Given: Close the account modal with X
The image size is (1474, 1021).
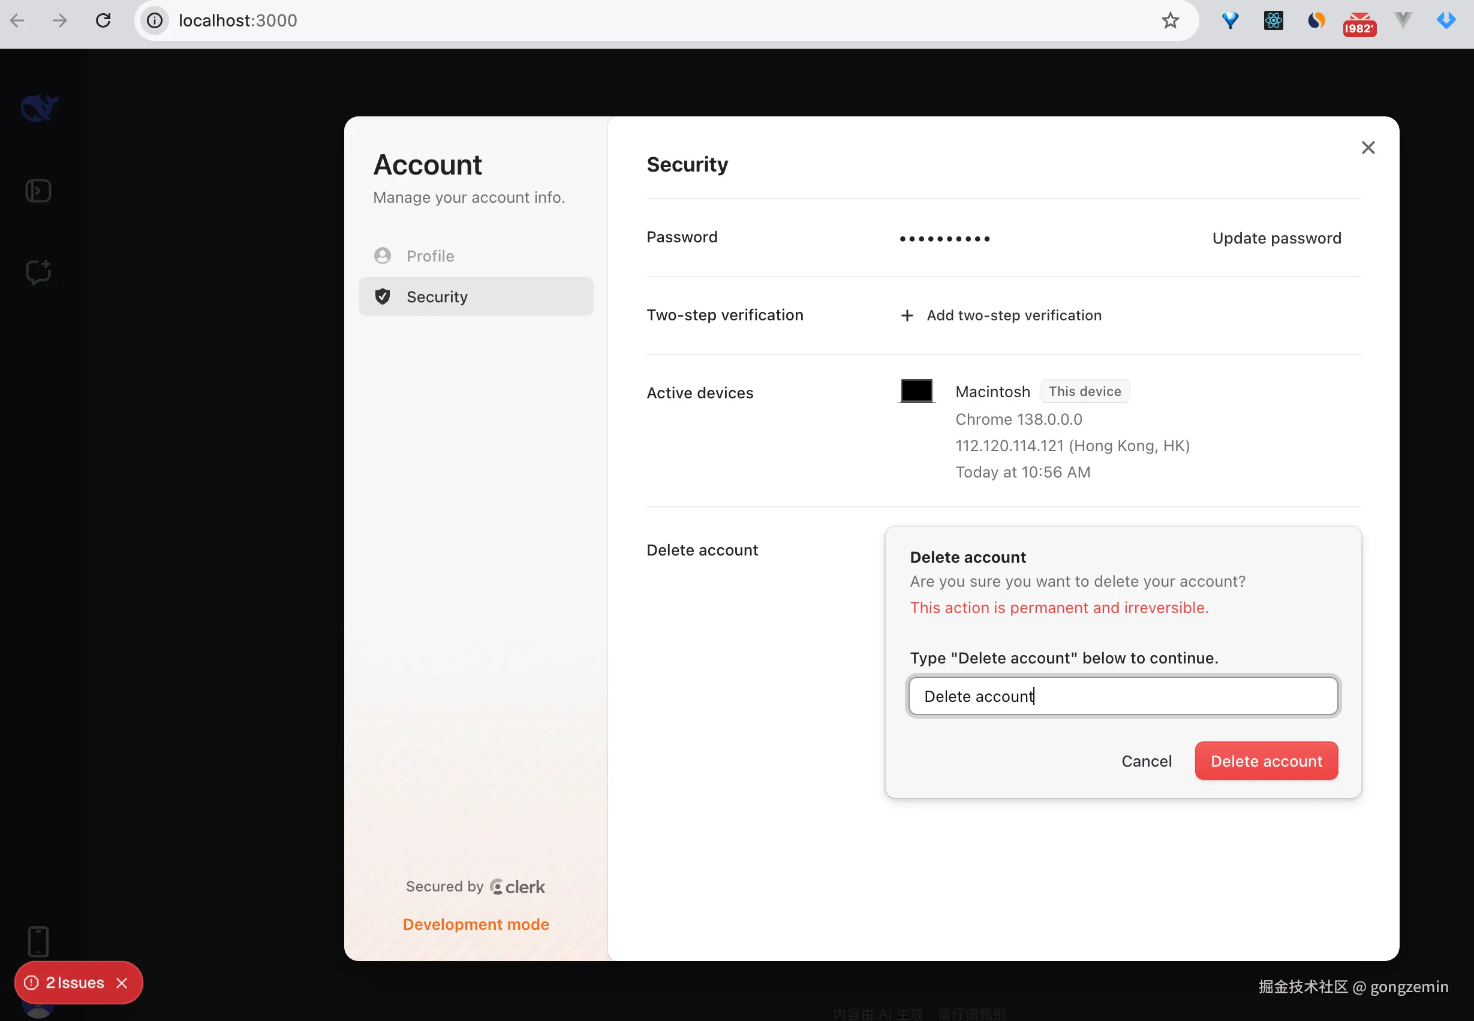Looking at the screenshot, I should pos(1368,148).
